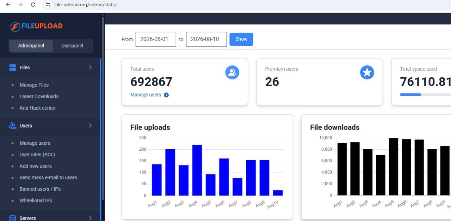Open the Servers menu heading
The height and width of the screenshot is (221, 451).
pyautogui.click(x=27, y=218)
